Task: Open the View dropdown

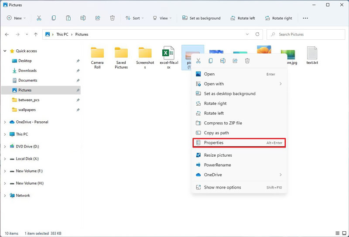Action: click(x=162, y=18)
